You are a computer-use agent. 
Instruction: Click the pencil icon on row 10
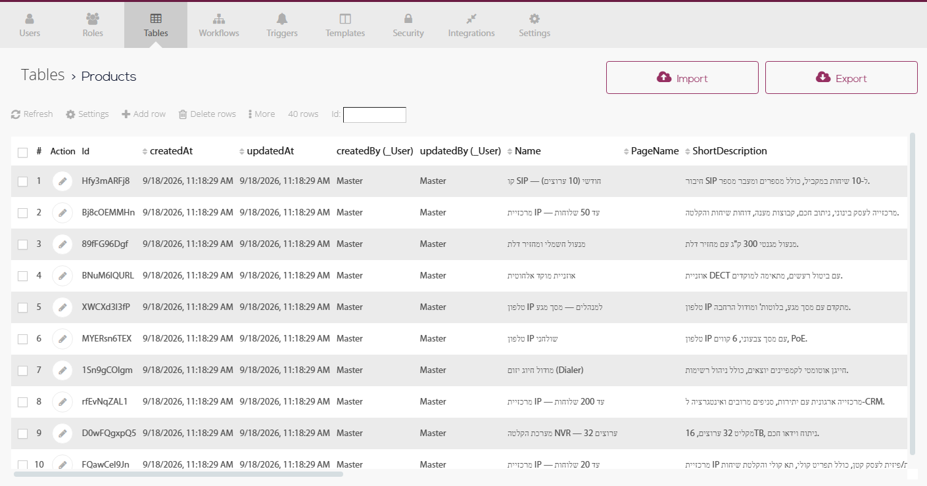pos(62,464)
